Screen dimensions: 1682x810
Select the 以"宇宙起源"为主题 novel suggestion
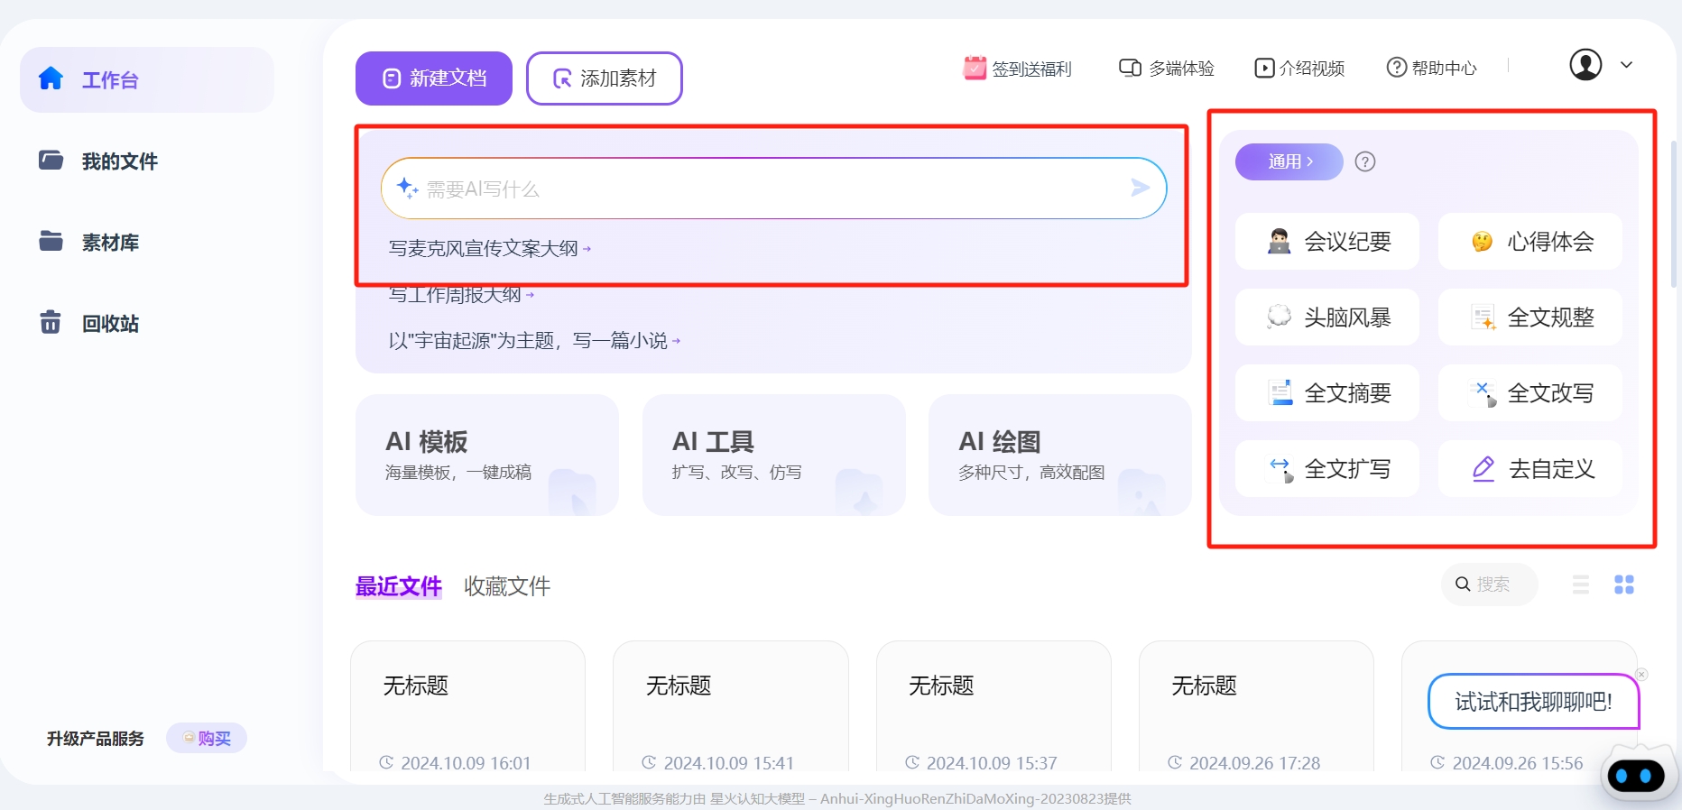(534, 340)
